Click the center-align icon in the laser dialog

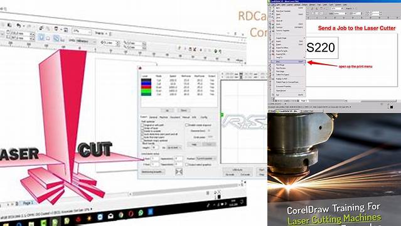click(x=179, y=171)
